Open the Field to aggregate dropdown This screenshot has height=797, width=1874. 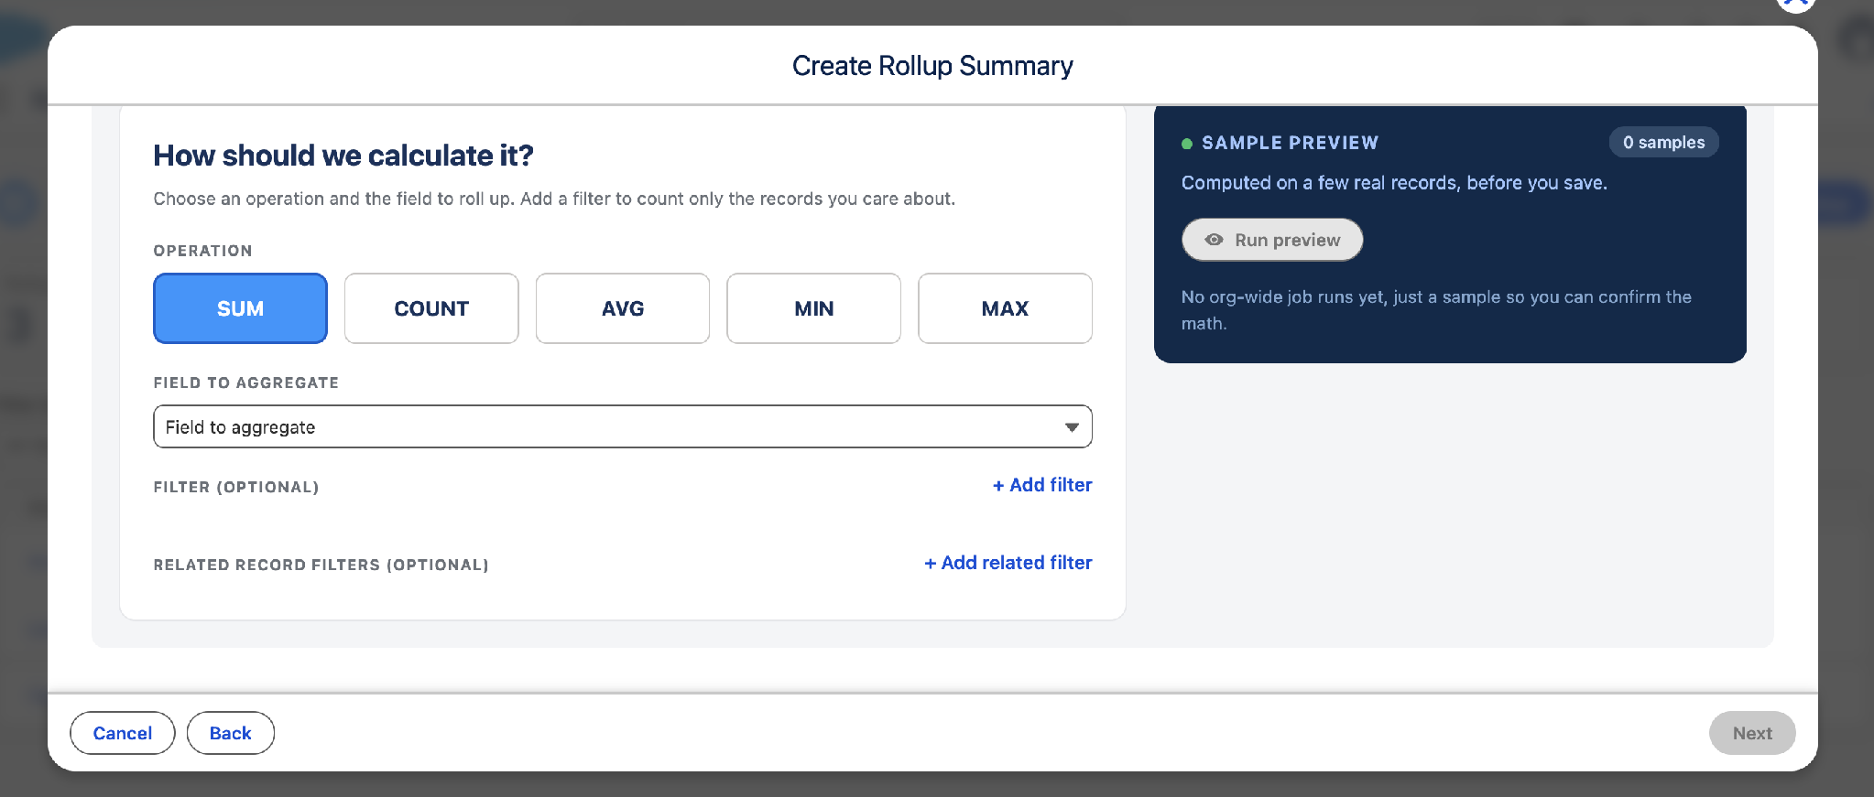(623, 426)
